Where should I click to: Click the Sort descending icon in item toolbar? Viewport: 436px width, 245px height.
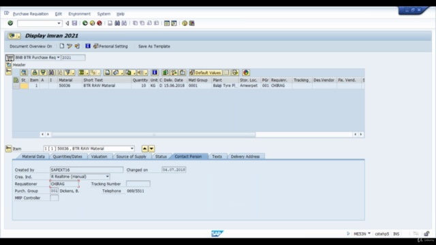(x=43, y=73)
